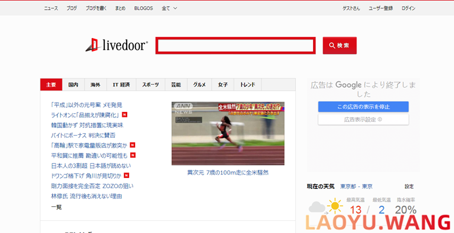Click the 東京都 - 東京 location link

(x=356, y=186)
